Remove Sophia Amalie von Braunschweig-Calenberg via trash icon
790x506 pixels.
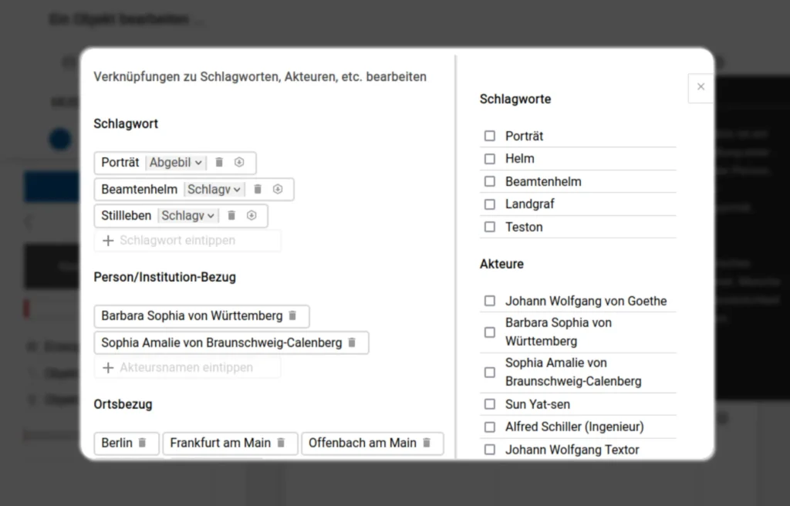coord(352,342)
